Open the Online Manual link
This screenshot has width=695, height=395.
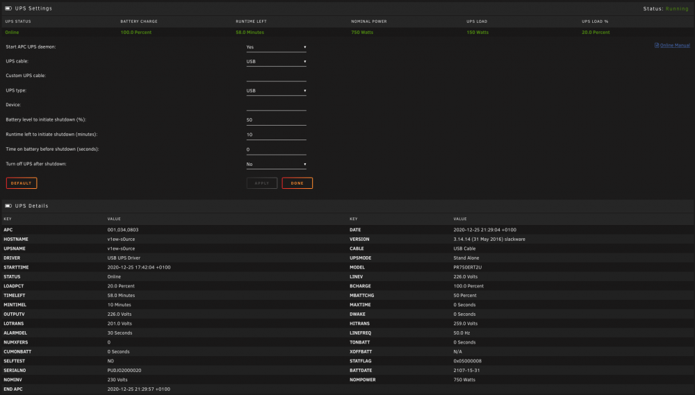tap(675, 45)
